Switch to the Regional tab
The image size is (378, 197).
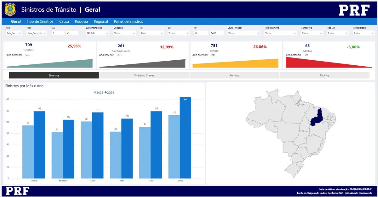pos(101,22)
